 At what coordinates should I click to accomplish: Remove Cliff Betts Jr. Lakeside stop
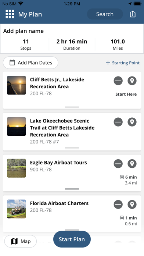pos(118,81)
